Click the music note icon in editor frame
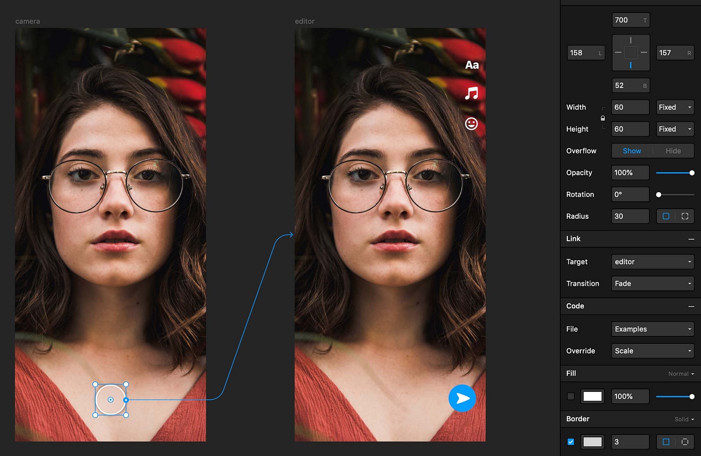The height and width of the screenshot is (456, 701). tap(471, 93)
